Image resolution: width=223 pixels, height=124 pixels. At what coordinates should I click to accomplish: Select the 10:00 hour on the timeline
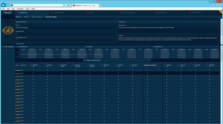[107, 53]
